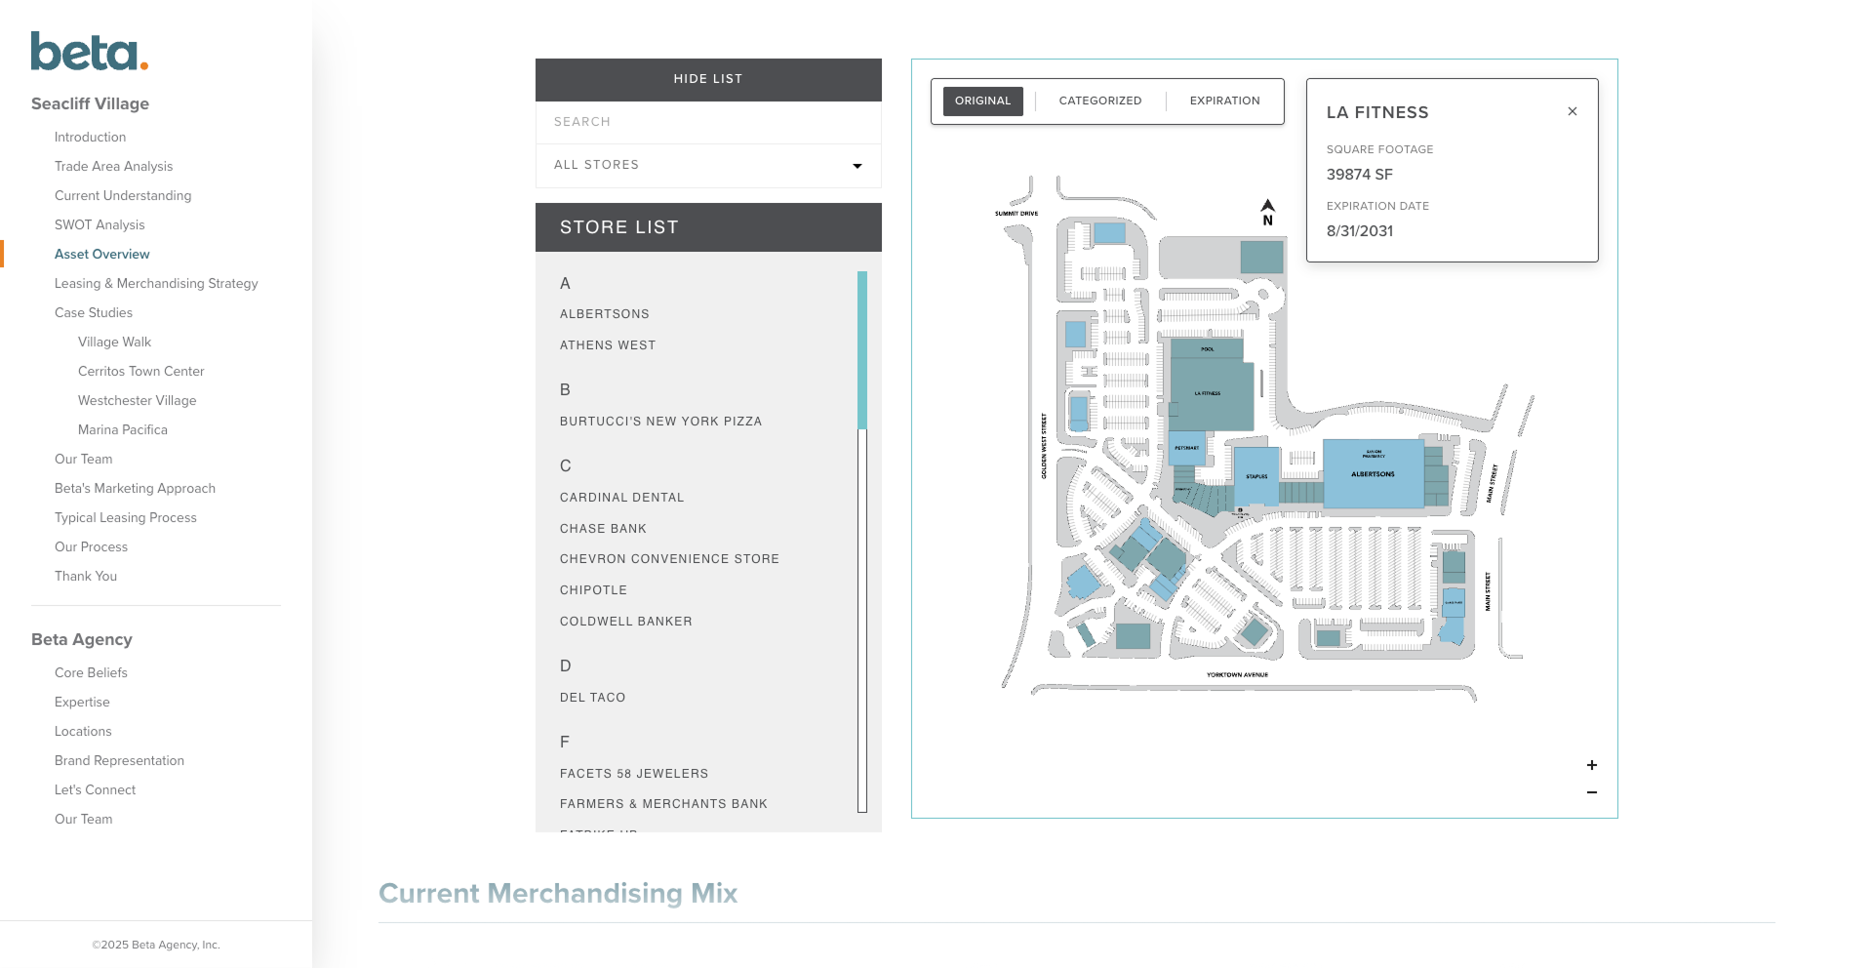Click the Search stores field
1873x968 pixels.
708,122
